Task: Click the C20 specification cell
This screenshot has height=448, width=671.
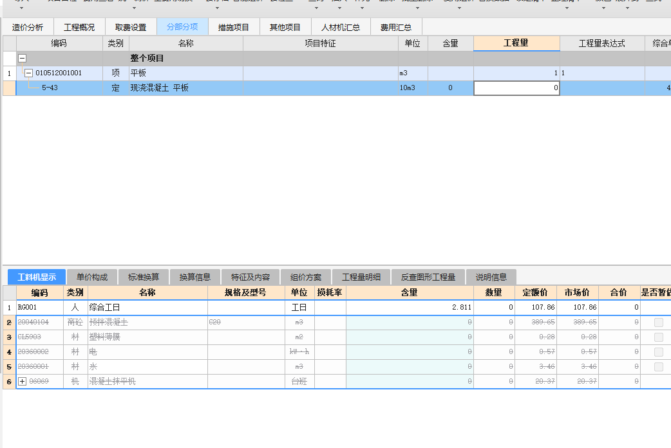Action: click(x=246, y=322)
